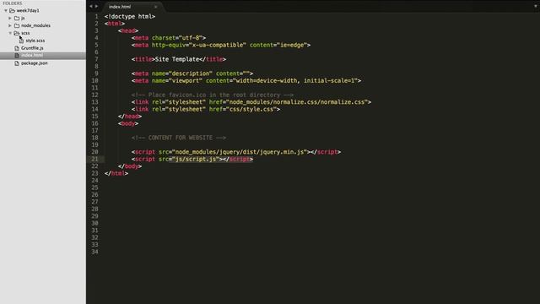Click the doctype html declaration
The height and width of the screenshot is (304, 540).
(x=130, y=16)
